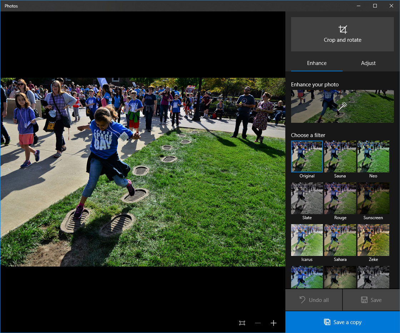Zoom out with the minus icon

(258, 323)
